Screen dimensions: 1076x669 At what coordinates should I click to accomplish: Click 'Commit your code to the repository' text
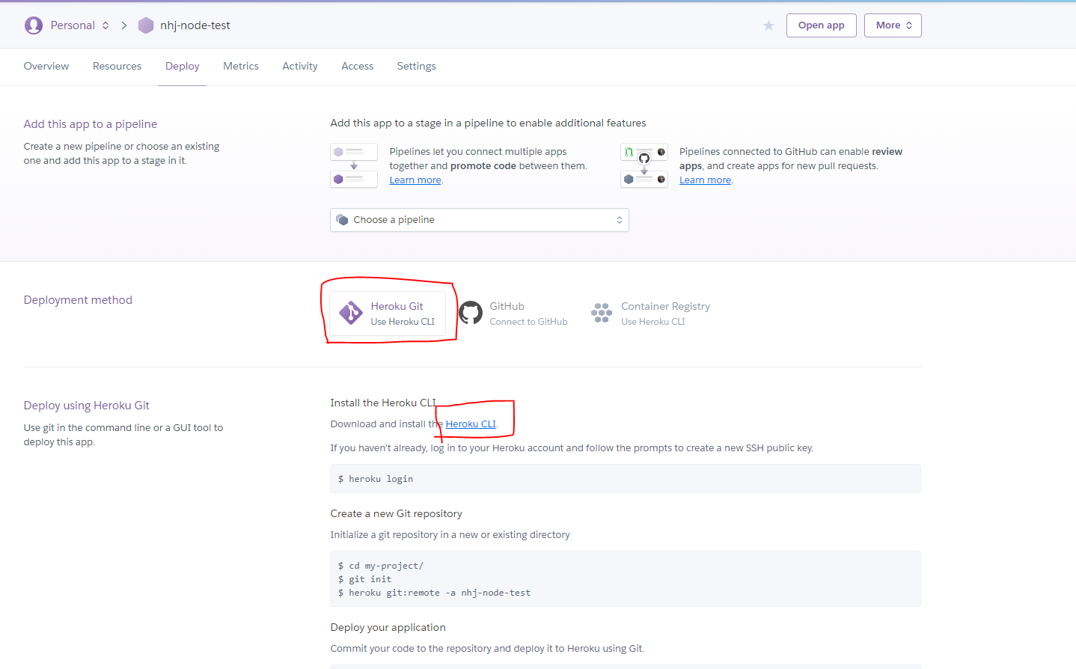[487, 648]
